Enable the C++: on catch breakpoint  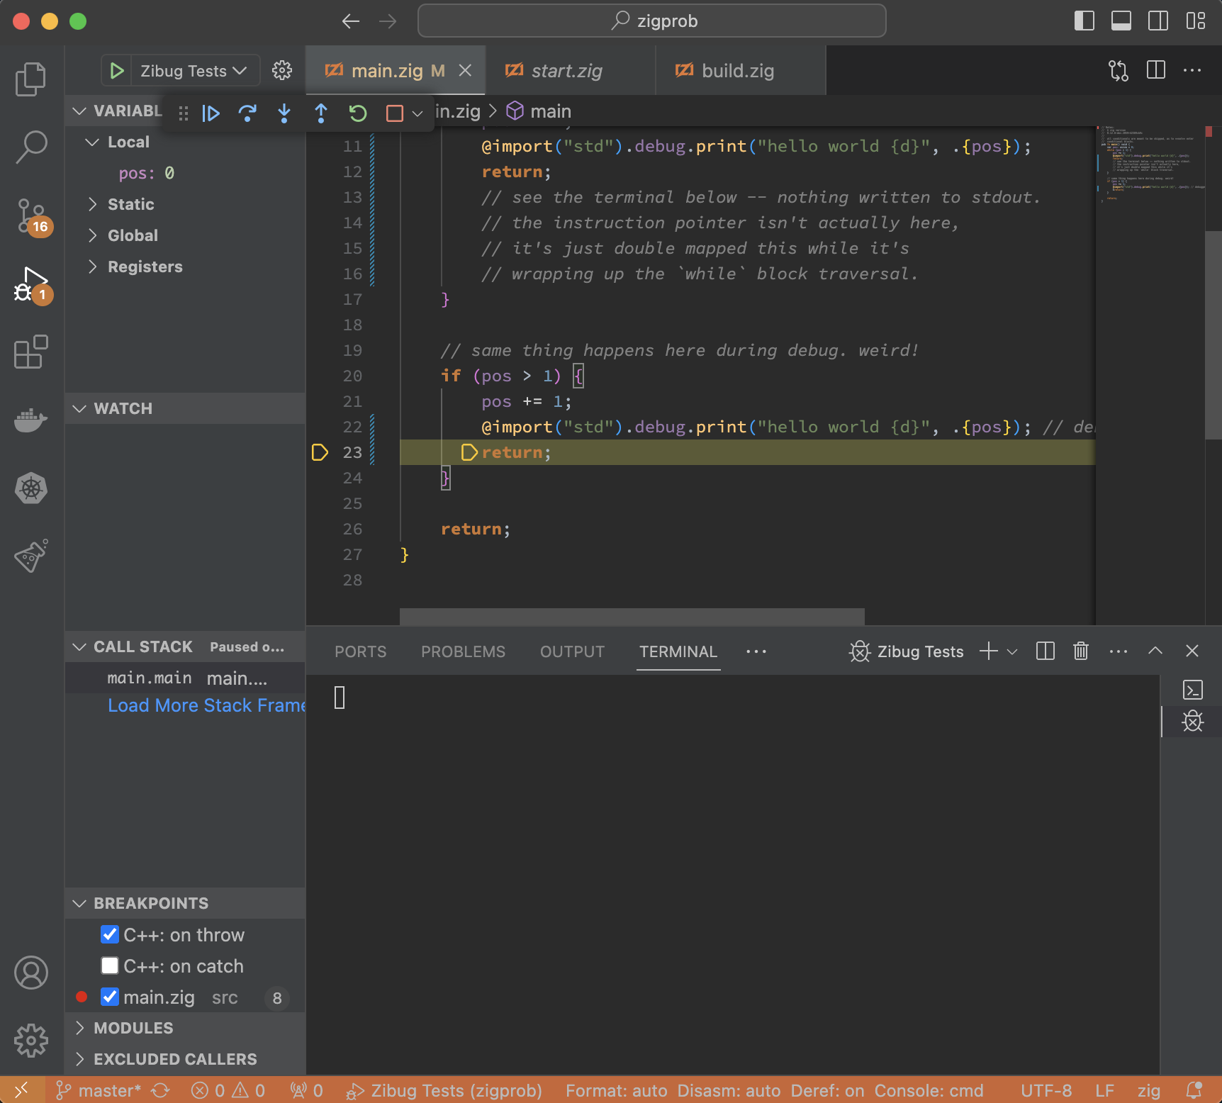click(x=110, y=965)
